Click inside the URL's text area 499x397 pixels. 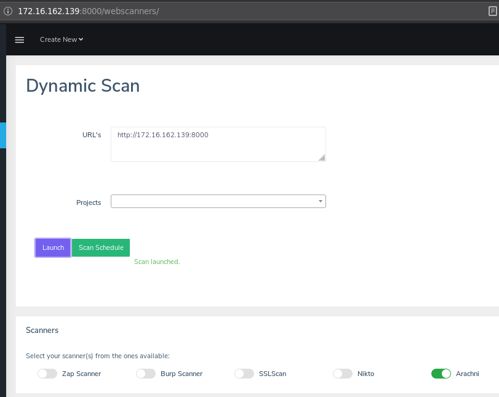click(218, 143)
